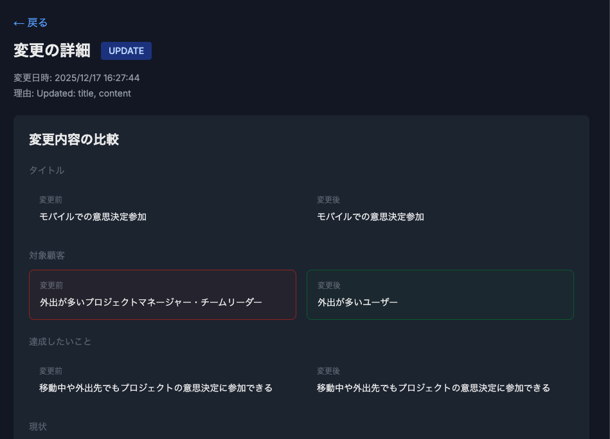
Task: Select the red-bordered 変更前 card
Action: tap(163, 295)
